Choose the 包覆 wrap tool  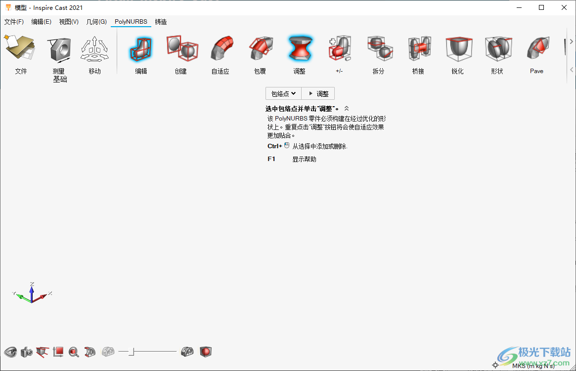coord(261,48)
